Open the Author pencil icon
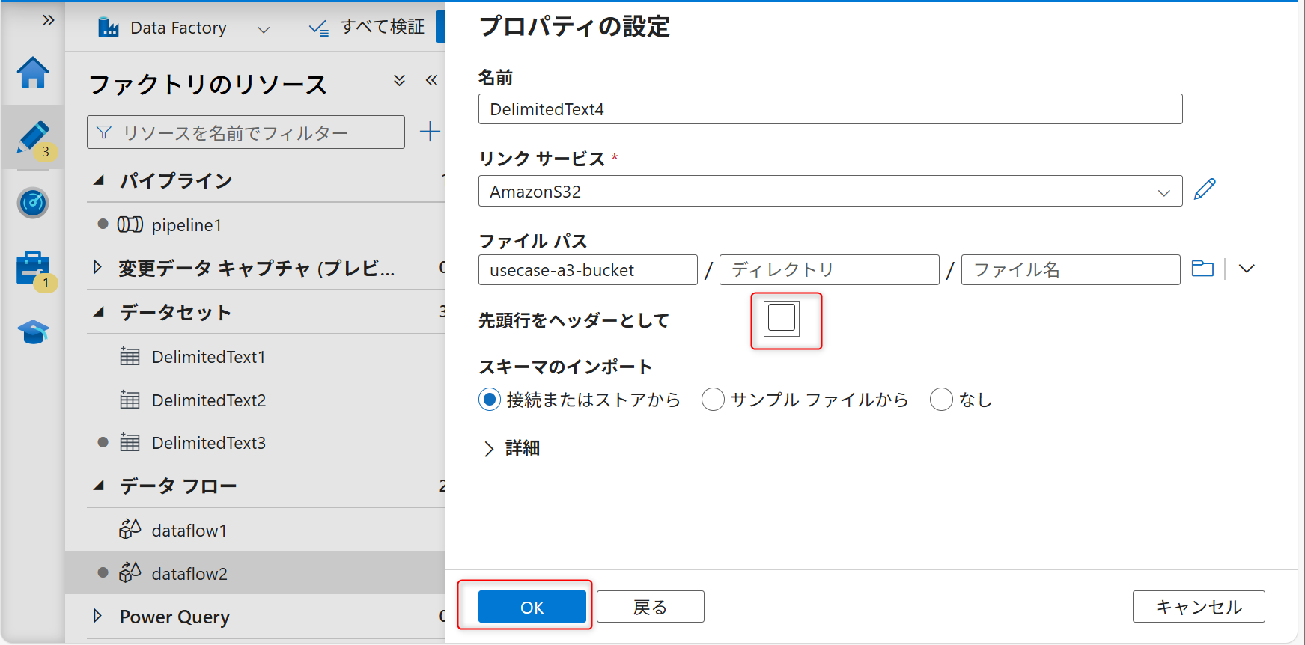The width and height of the screenshot is (1305, 645). [33, 138]
